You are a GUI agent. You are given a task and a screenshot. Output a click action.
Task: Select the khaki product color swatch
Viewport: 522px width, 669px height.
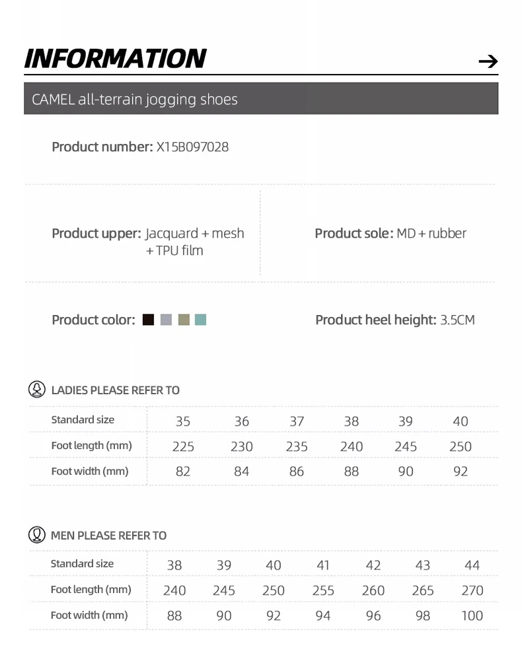pos(184,320)
